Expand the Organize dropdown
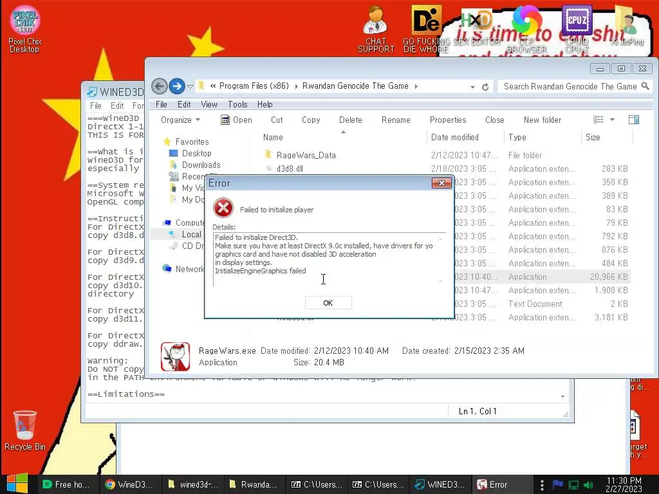This screenshot has width=659, height=494. (x=180, y=120)
